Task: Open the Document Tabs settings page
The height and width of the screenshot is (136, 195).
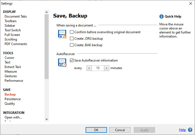Action: tap(16, 16)
